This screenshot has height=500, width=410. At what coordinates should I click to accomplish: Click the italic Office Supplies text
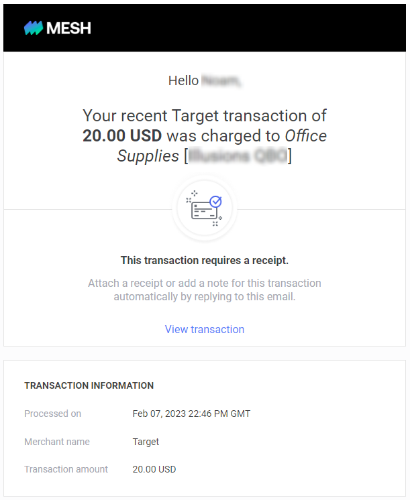coord(222,145)
